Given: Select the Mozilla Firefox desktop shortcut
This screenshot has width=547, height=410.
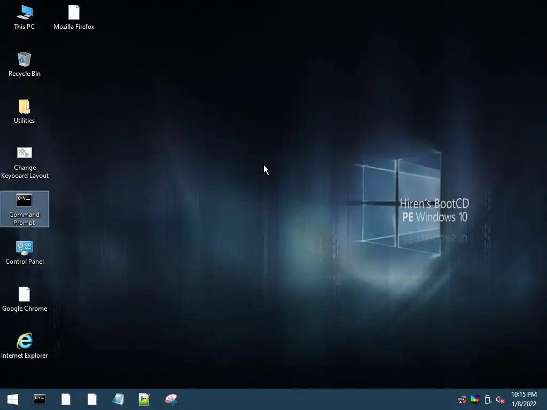Looking at the screenshot, I should [74, 18].
